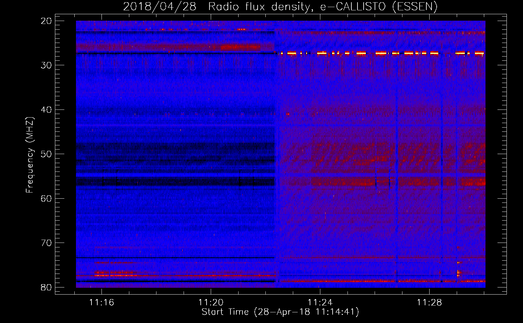Click the 70 frequency tick label
This screenshot has height=323, width=523.
[x=46, y=243]
